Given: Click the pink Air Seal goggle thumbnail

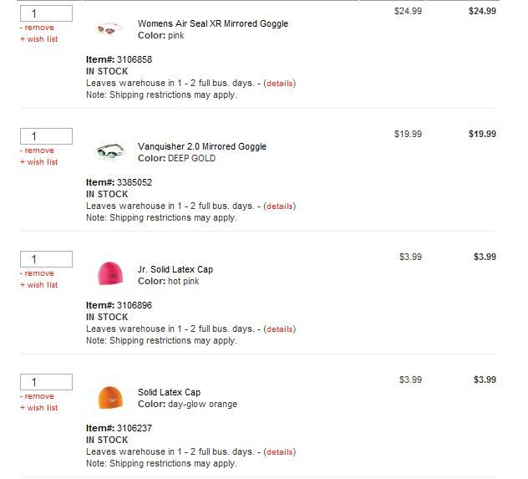Looking at the screenshot, I should 110,29.
